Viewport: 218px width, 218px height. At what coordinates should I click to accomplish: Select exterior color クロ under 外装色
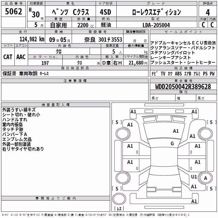59,52
